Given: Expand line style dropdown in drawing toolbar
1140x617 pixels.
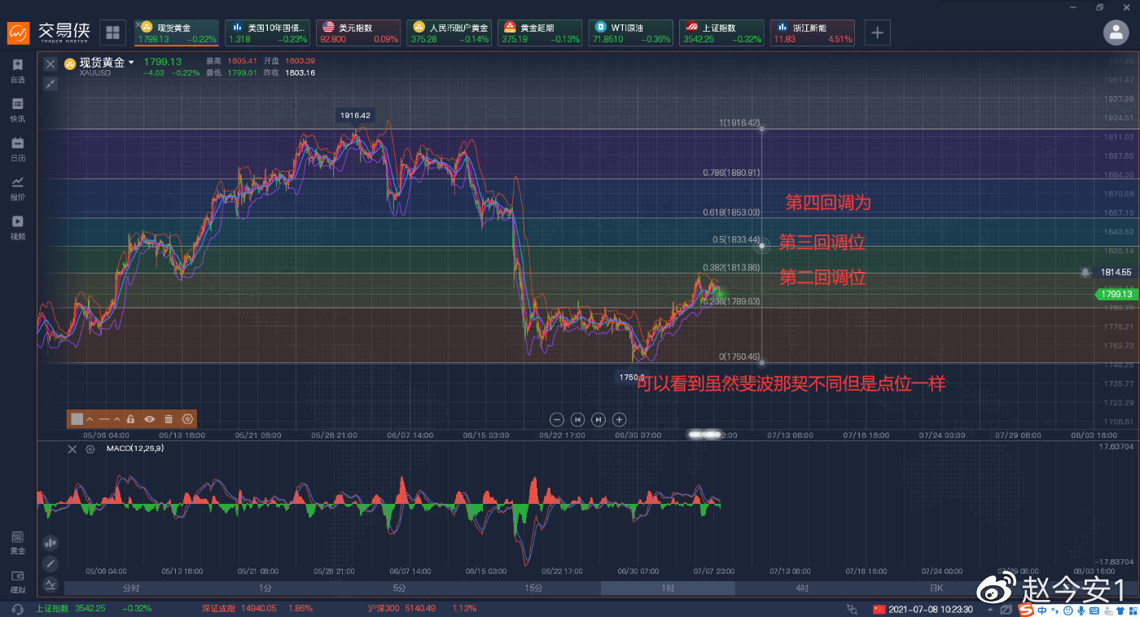Looking at the screenshot, I should [x=116, y=419].
